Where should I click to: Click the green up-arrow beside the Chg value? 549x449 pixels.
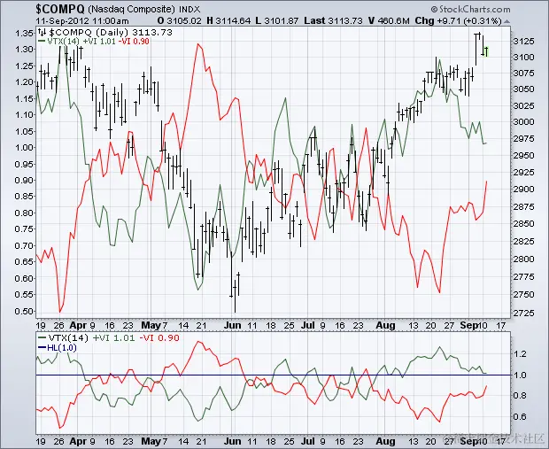click(x=506, y=21)
